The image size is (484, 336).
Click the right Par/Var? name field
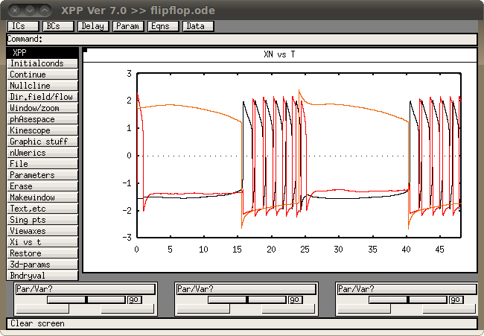(407, 289)
